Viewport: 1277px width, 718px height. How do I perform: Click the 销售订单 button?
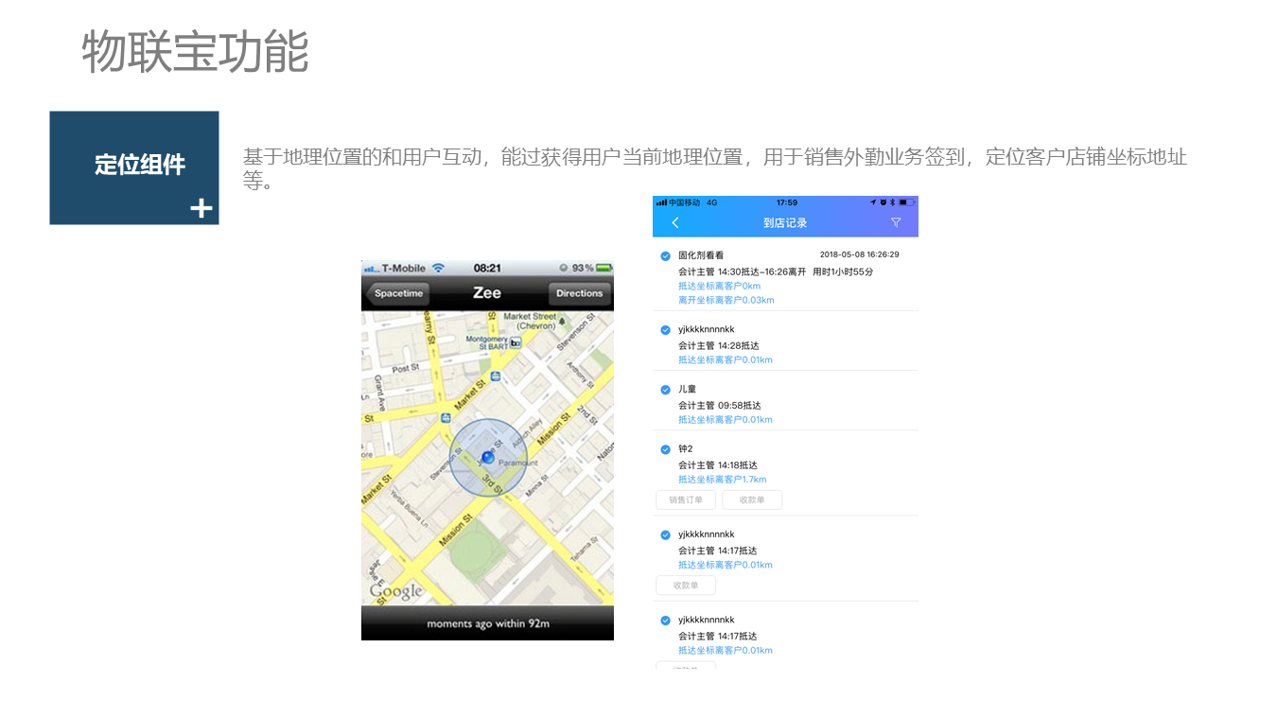point(686,500)
